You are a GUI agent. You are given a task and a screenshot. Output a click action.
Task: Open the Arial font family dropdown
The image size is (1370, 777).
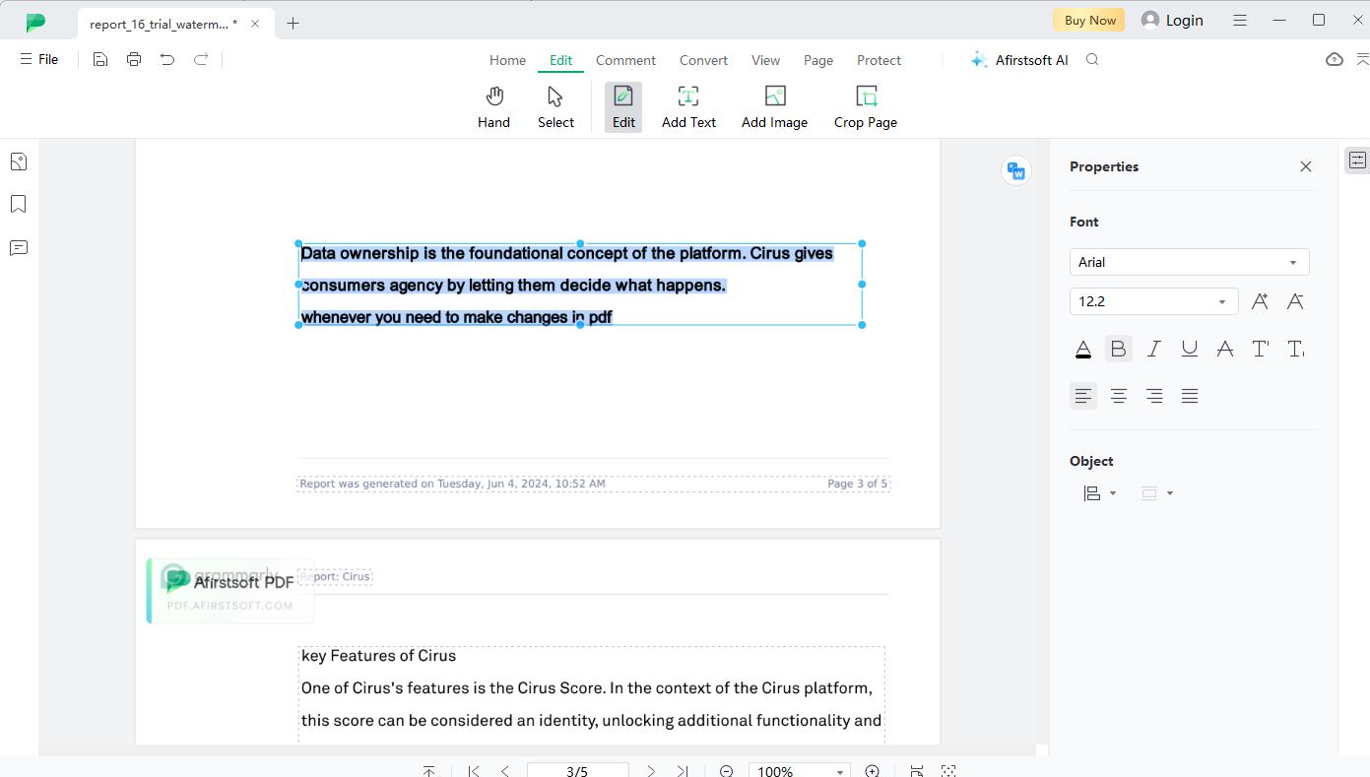1189,262
